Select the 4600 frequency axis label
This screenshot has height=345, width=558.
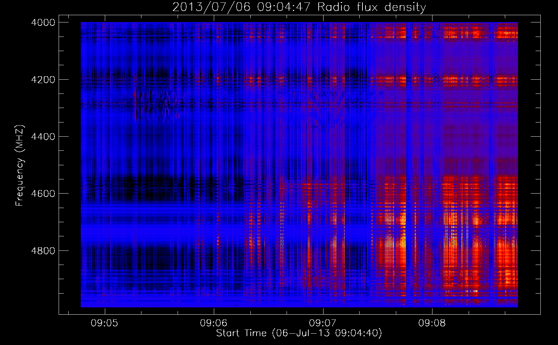pyautogui.click(x=43, y=194)
